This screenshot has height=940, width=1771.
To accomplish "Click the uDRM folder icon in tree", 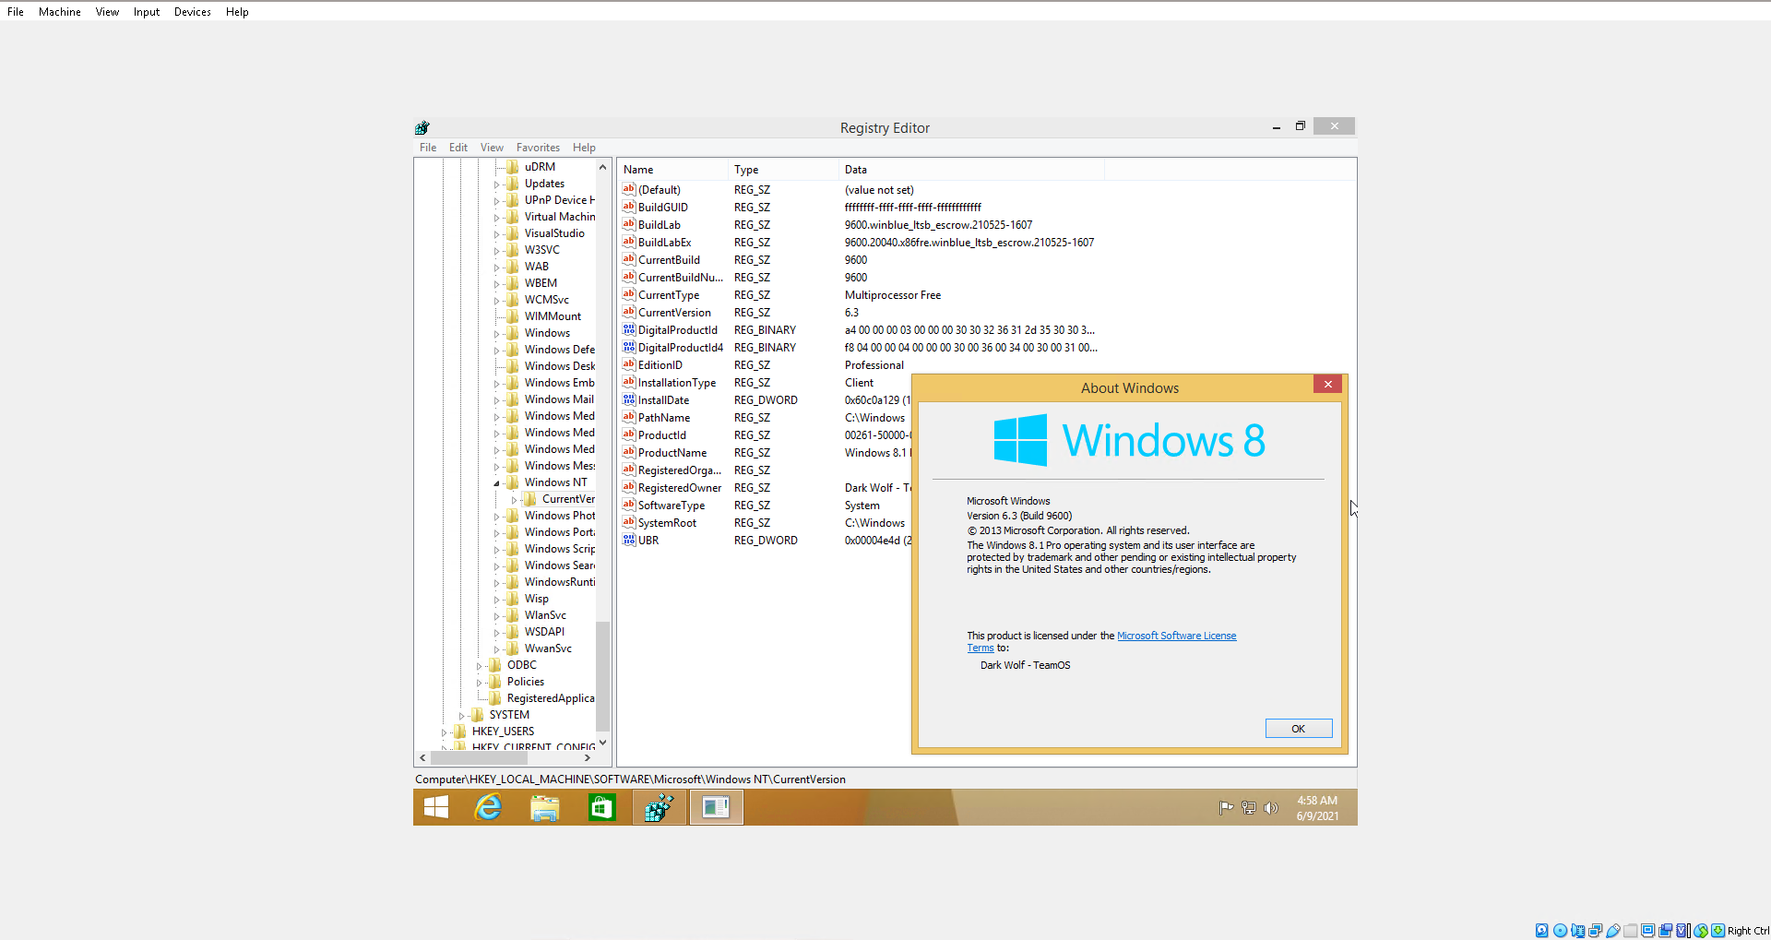I will click(513, 167).
